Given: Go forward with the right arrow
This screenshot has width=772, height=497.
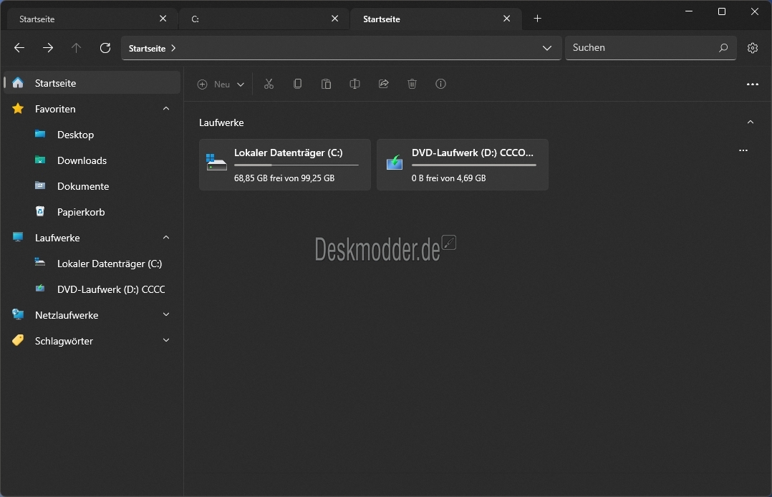Looking at the screenshot, I should [x=48, y=48].
